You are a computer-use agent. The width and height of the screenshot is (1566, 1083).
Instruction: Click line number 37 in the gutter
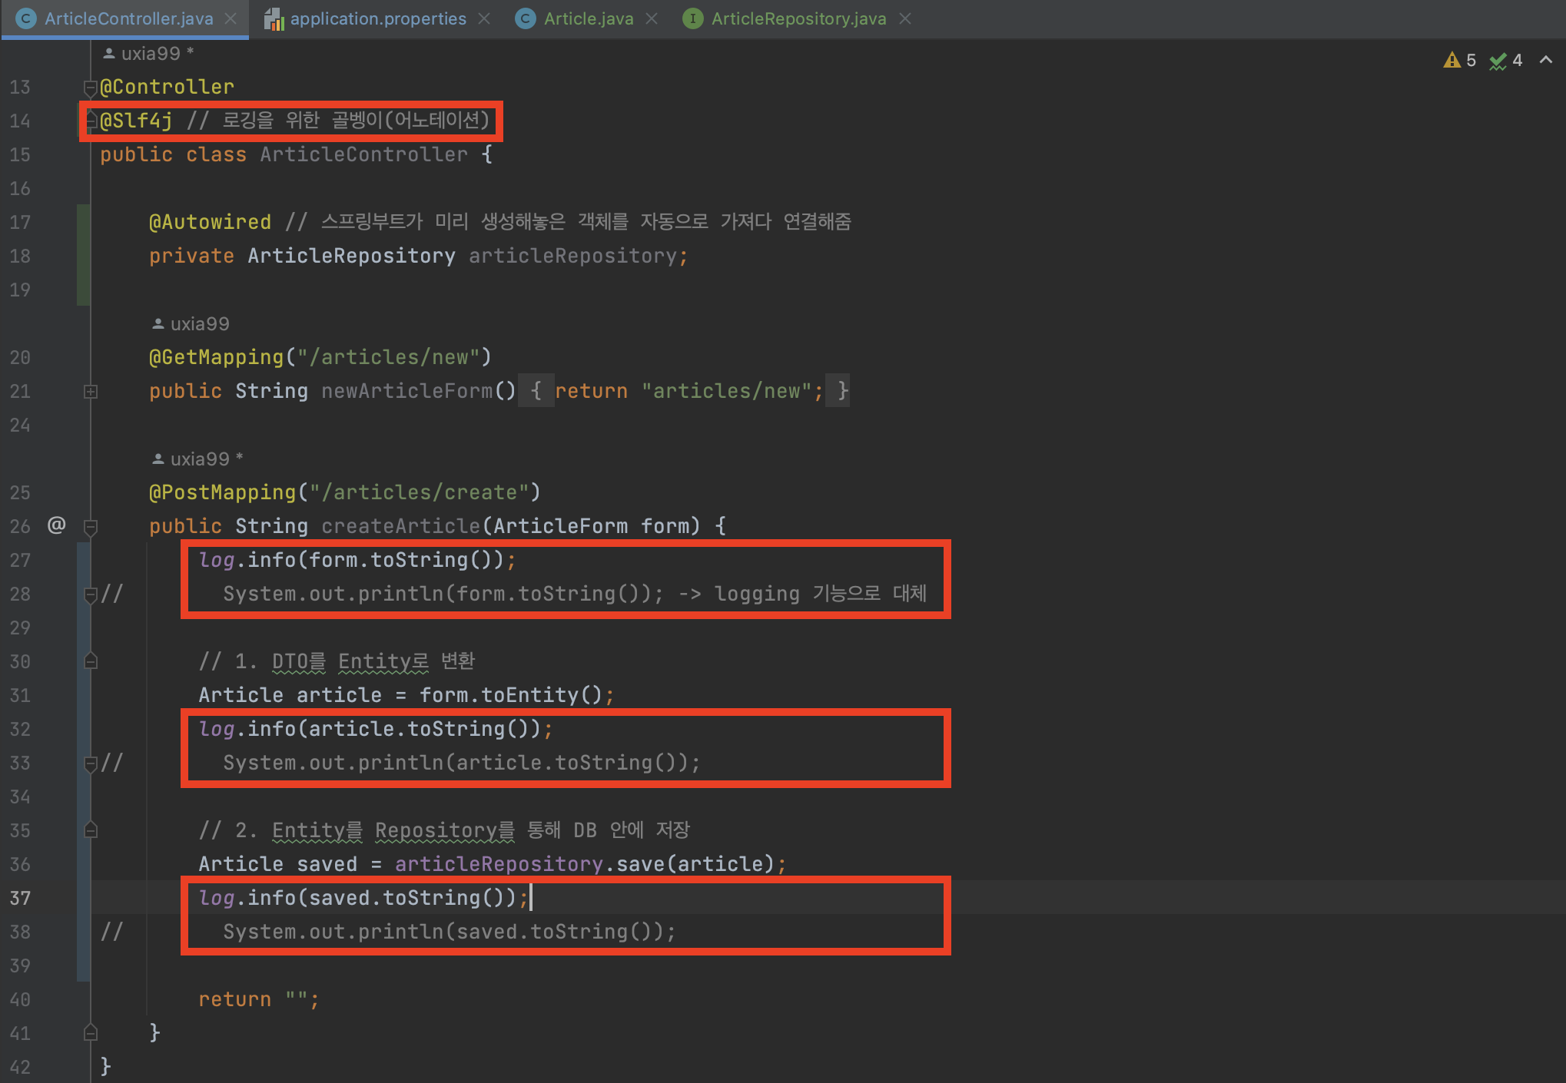click(21, 898)
